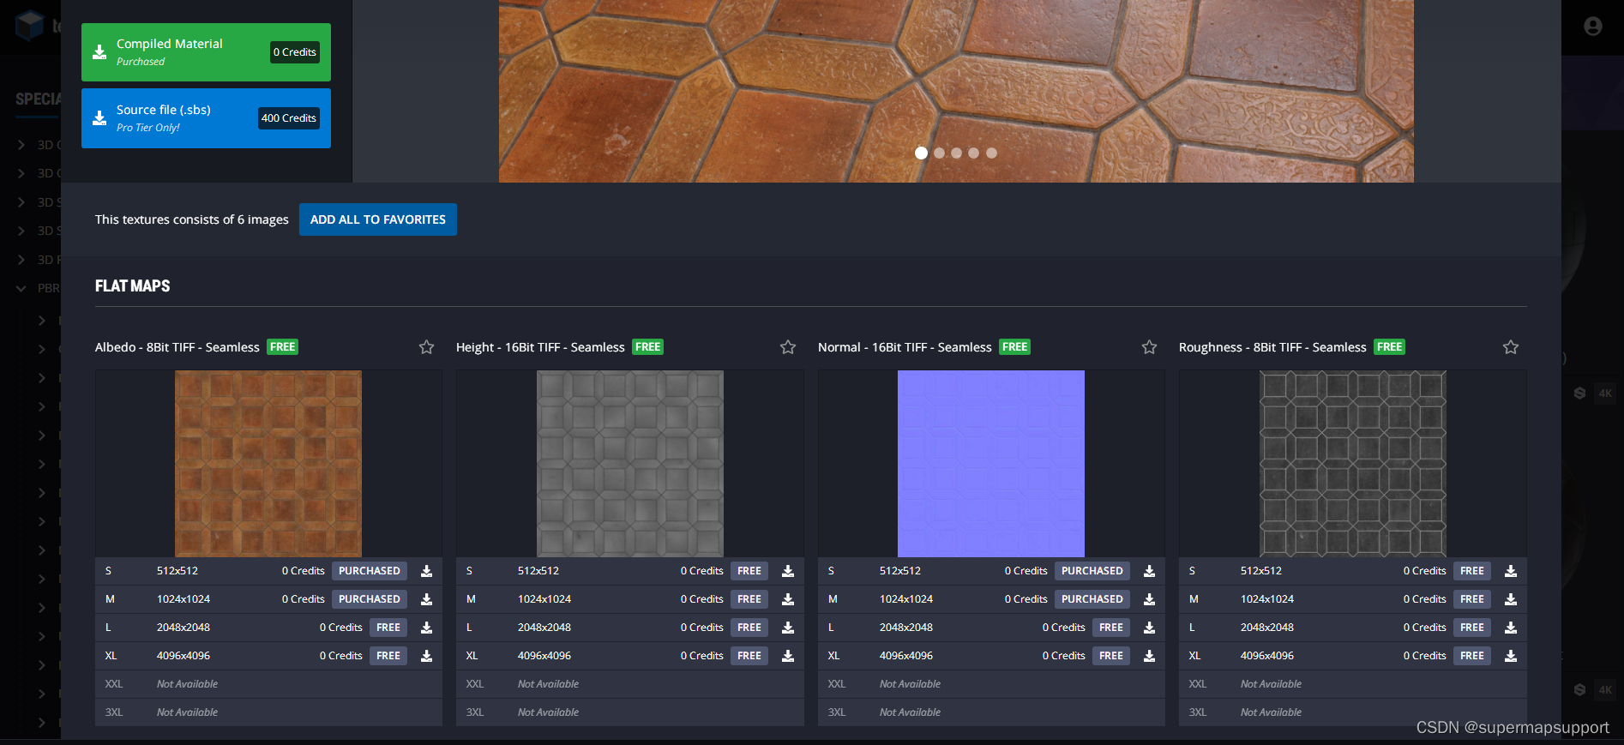Image resolution: width=1624 pixels, height=745 pixels.
Task: Download Roughness 1024x1024 texture
Action: click(1511, 599)
